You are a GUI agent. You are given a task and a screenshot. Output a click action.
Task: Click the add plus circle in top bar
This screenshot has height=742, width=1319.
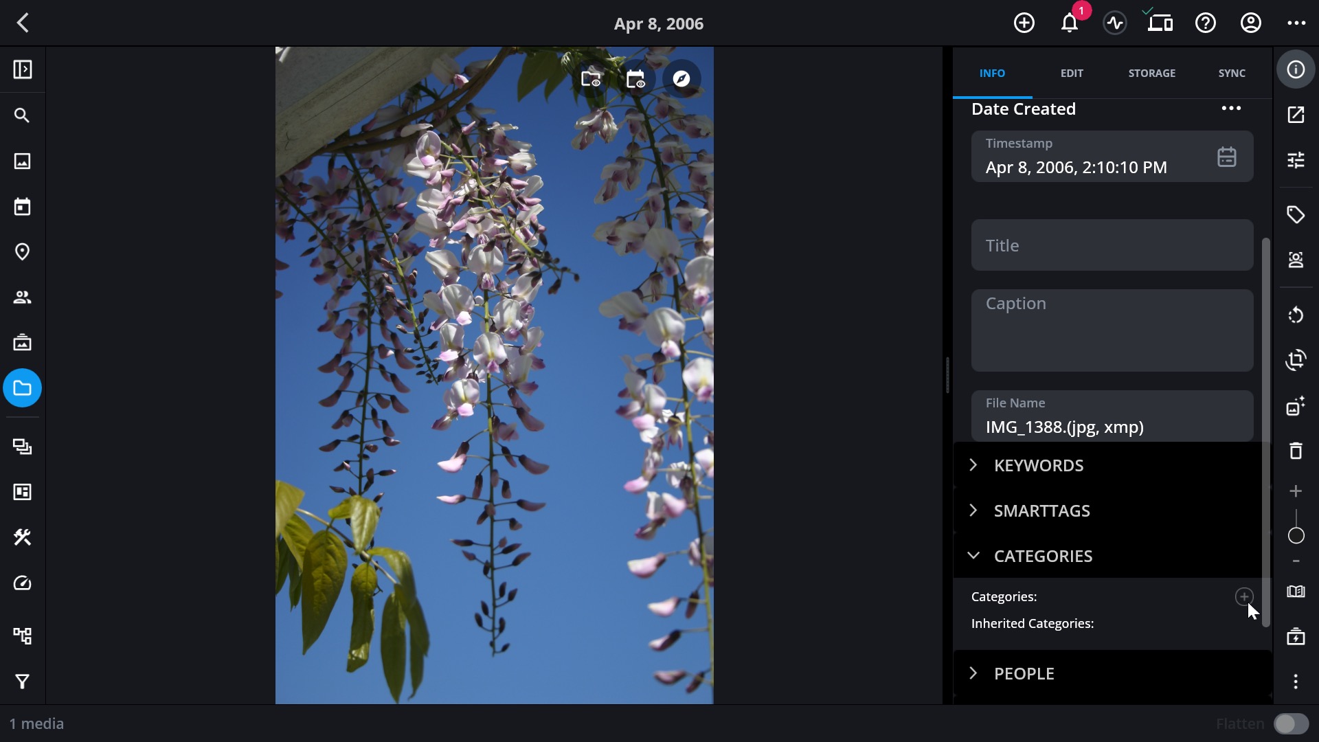[x=1024, y=23]
